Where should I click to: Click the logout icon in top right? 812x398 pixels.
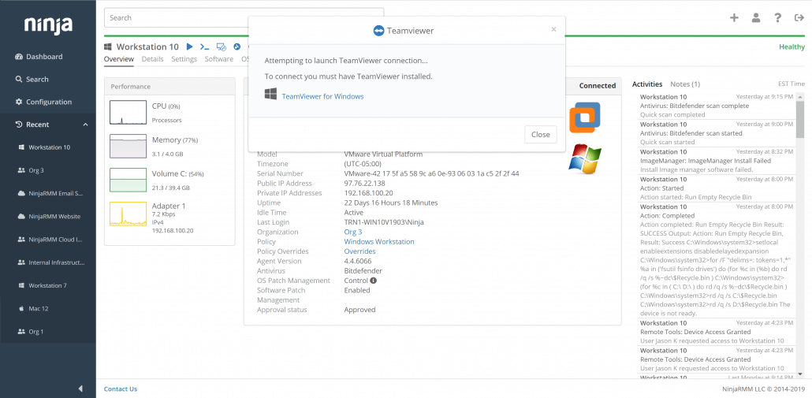pos(798,17)
